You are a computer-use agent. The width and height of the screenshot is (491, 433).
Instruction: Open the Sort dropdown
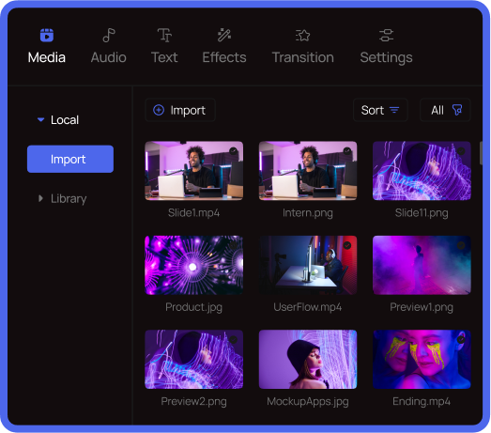[380, 110]
